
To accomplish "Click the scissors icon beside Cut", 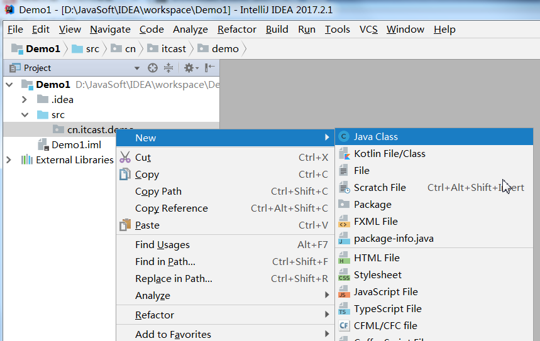I will (x=125, y=158).
